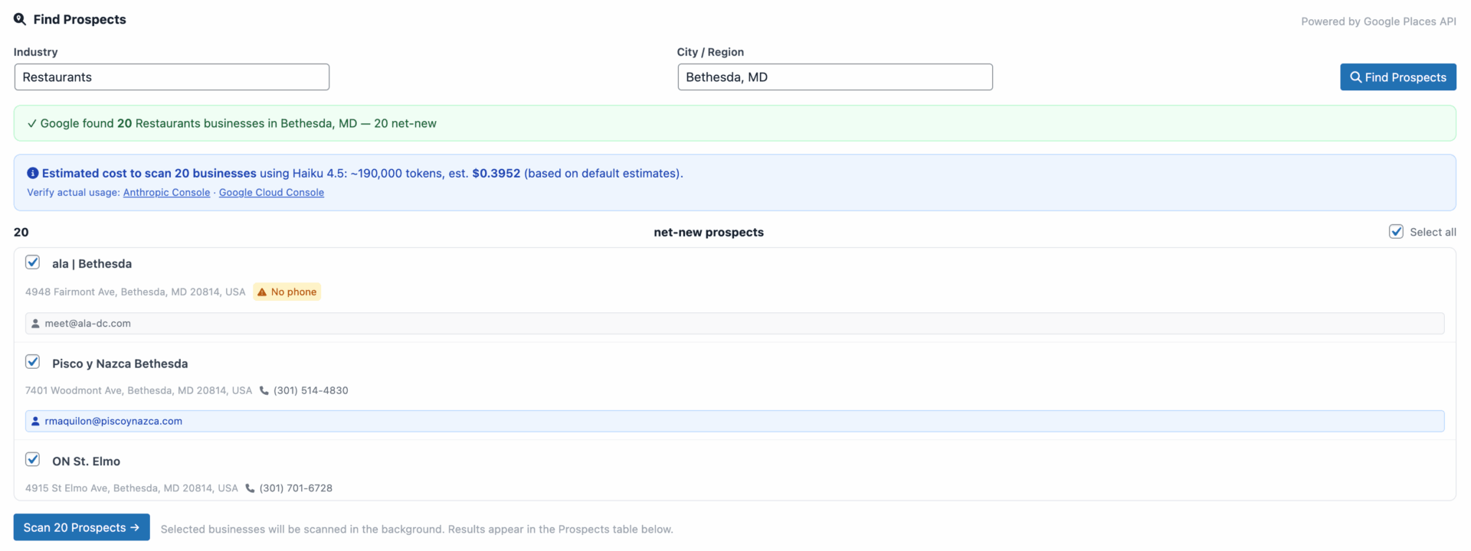Click the Find Prospects search button

click(1397, 77)
